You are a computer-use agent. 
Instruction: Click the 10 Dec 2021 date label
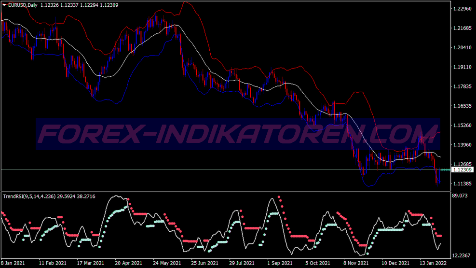point(395,263)
